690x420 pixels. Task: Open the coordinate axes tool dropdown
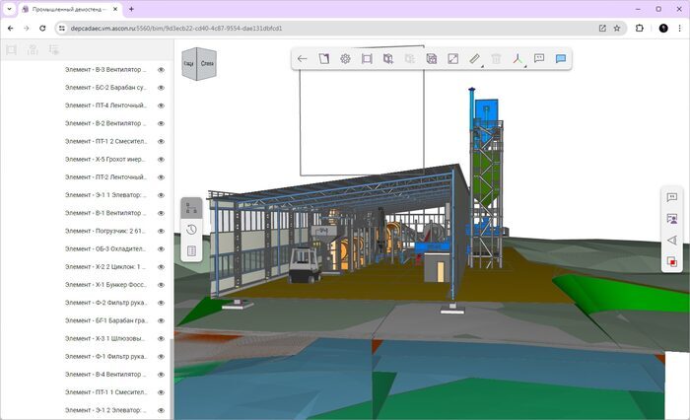point(518,59)
